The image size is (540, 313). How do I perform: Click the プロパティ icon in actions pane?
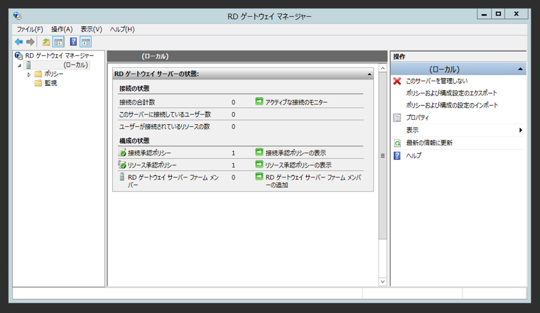[397, 118]
